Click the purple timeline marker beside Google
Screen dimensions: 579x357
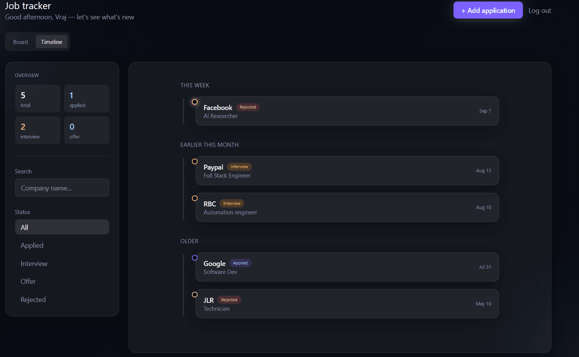(x=195, y=258)
